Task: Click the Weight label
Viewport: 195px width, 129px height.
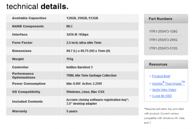Action: point(18,59)
